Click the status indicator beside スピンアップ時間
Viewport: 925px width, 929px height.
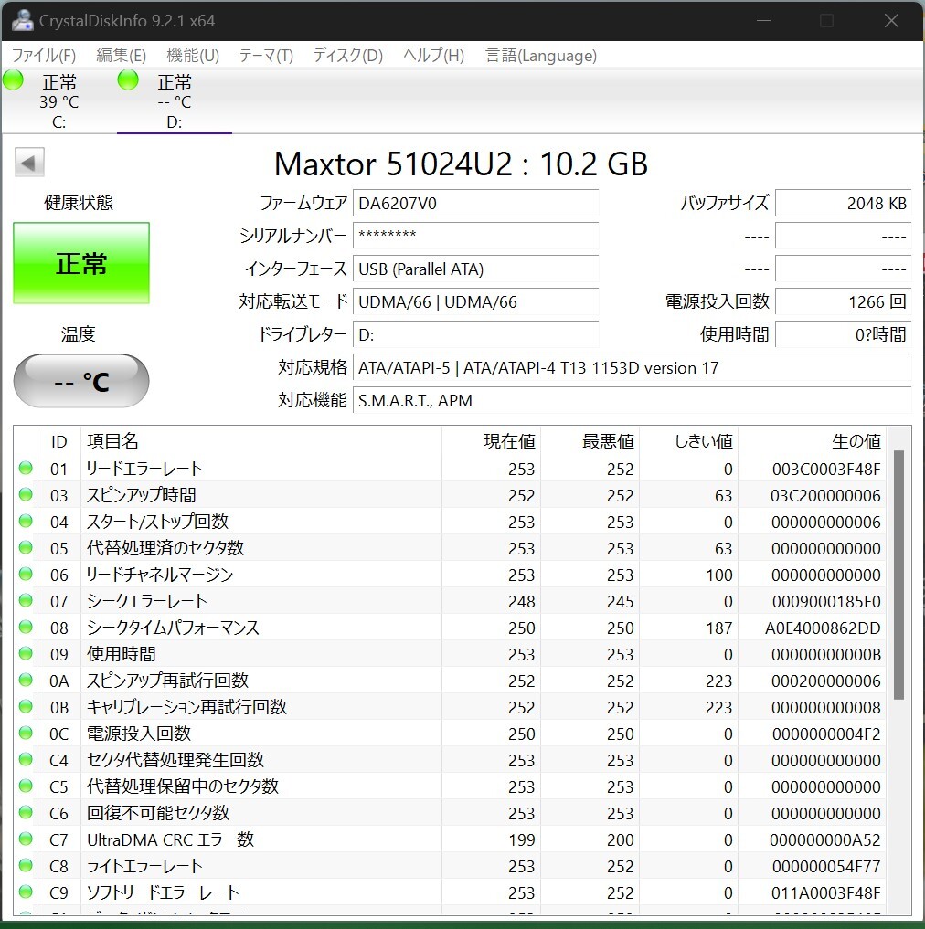pyautogui.click(x=27, y=495)
